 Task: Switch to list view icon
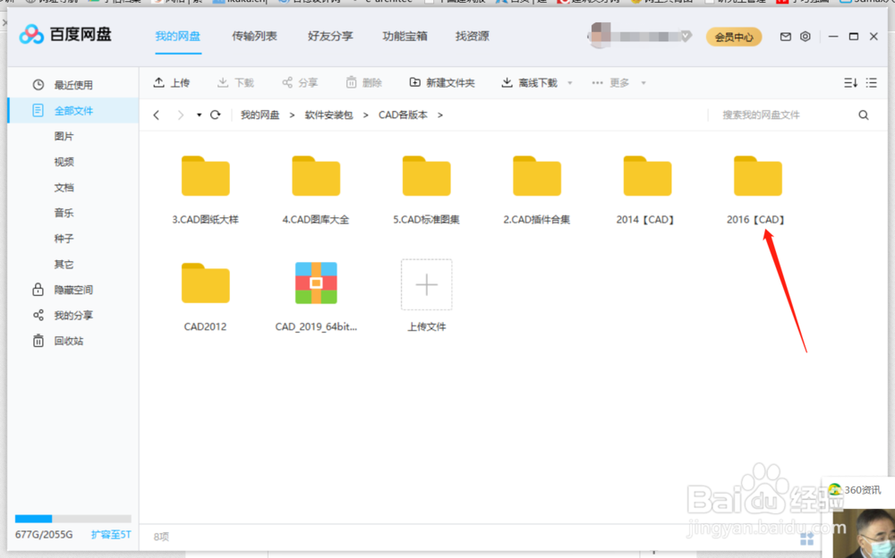click(x=871, y=83)
